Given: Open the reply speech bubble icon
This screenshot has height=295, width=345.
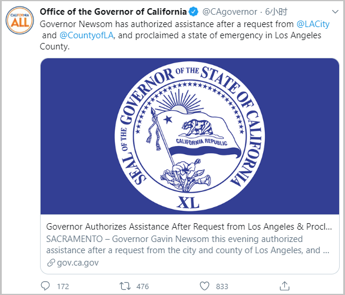Looking at the screenshot, I should pos(45,286).
